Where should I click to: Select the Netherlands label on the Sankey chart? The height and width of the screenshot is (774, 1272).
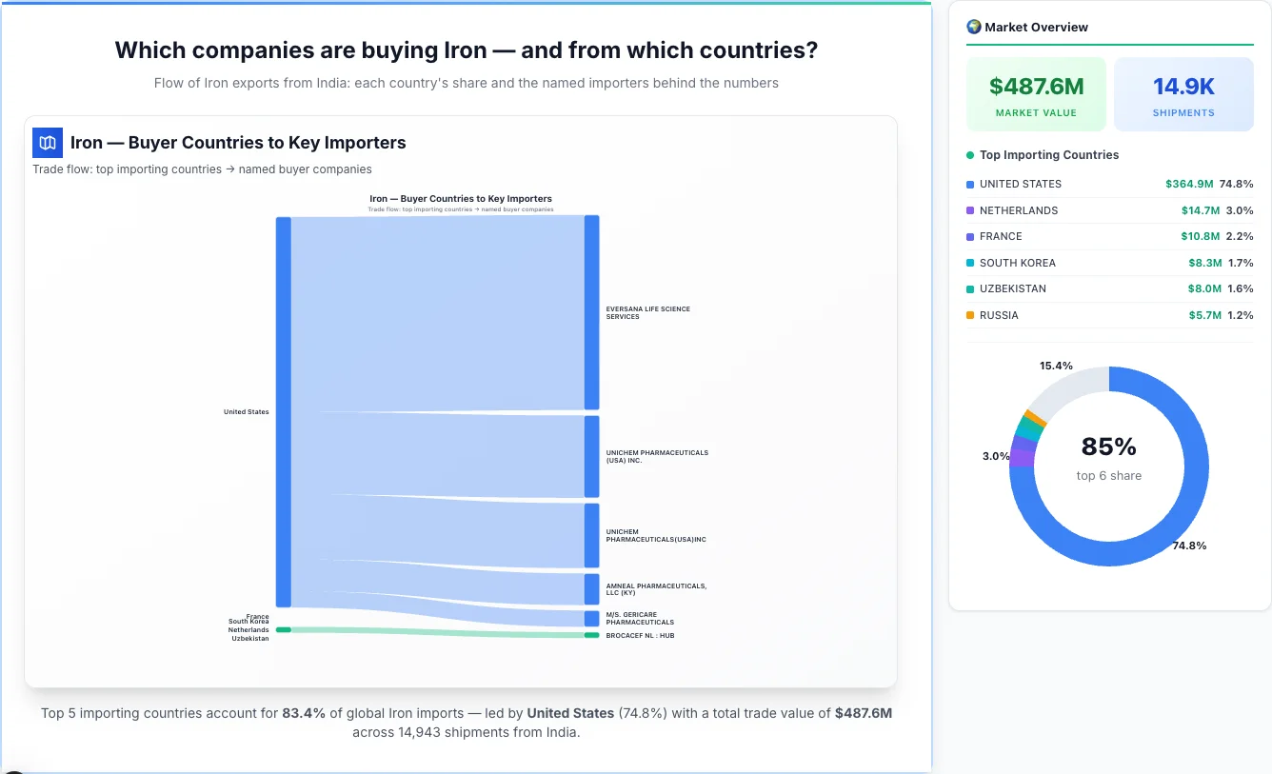pyautogui.click(x=250, y=630)
